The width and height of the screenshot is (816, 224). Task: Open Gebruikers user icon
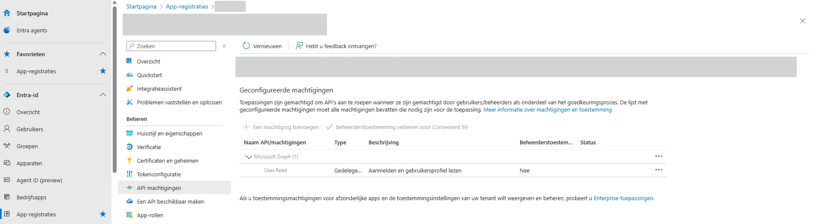[x=7, y=129]
